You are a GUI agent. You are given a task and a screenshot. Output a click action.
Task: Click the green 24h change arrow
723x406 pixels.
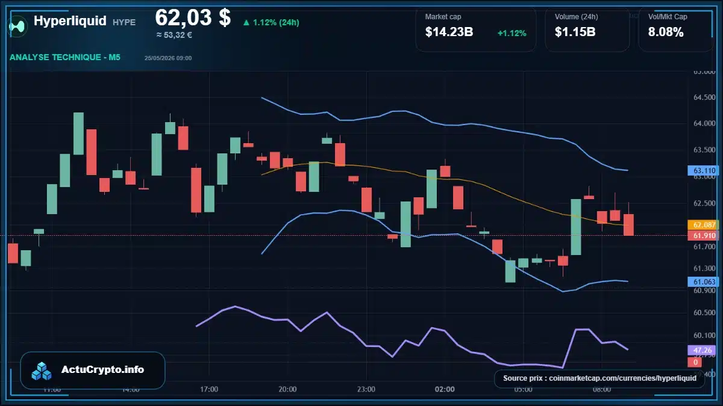coord(246,23)
